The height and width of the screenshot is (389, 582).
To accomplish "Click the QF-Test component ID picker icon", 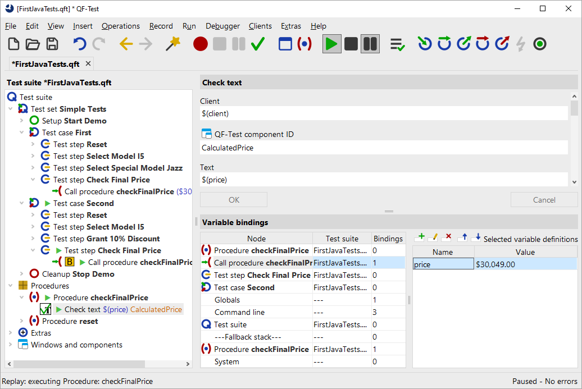I will pos(206,134).
